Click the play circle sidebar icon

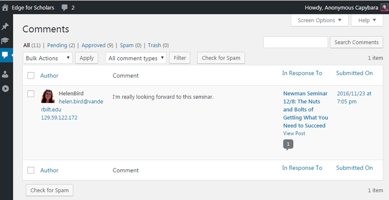tap(5, 88)
